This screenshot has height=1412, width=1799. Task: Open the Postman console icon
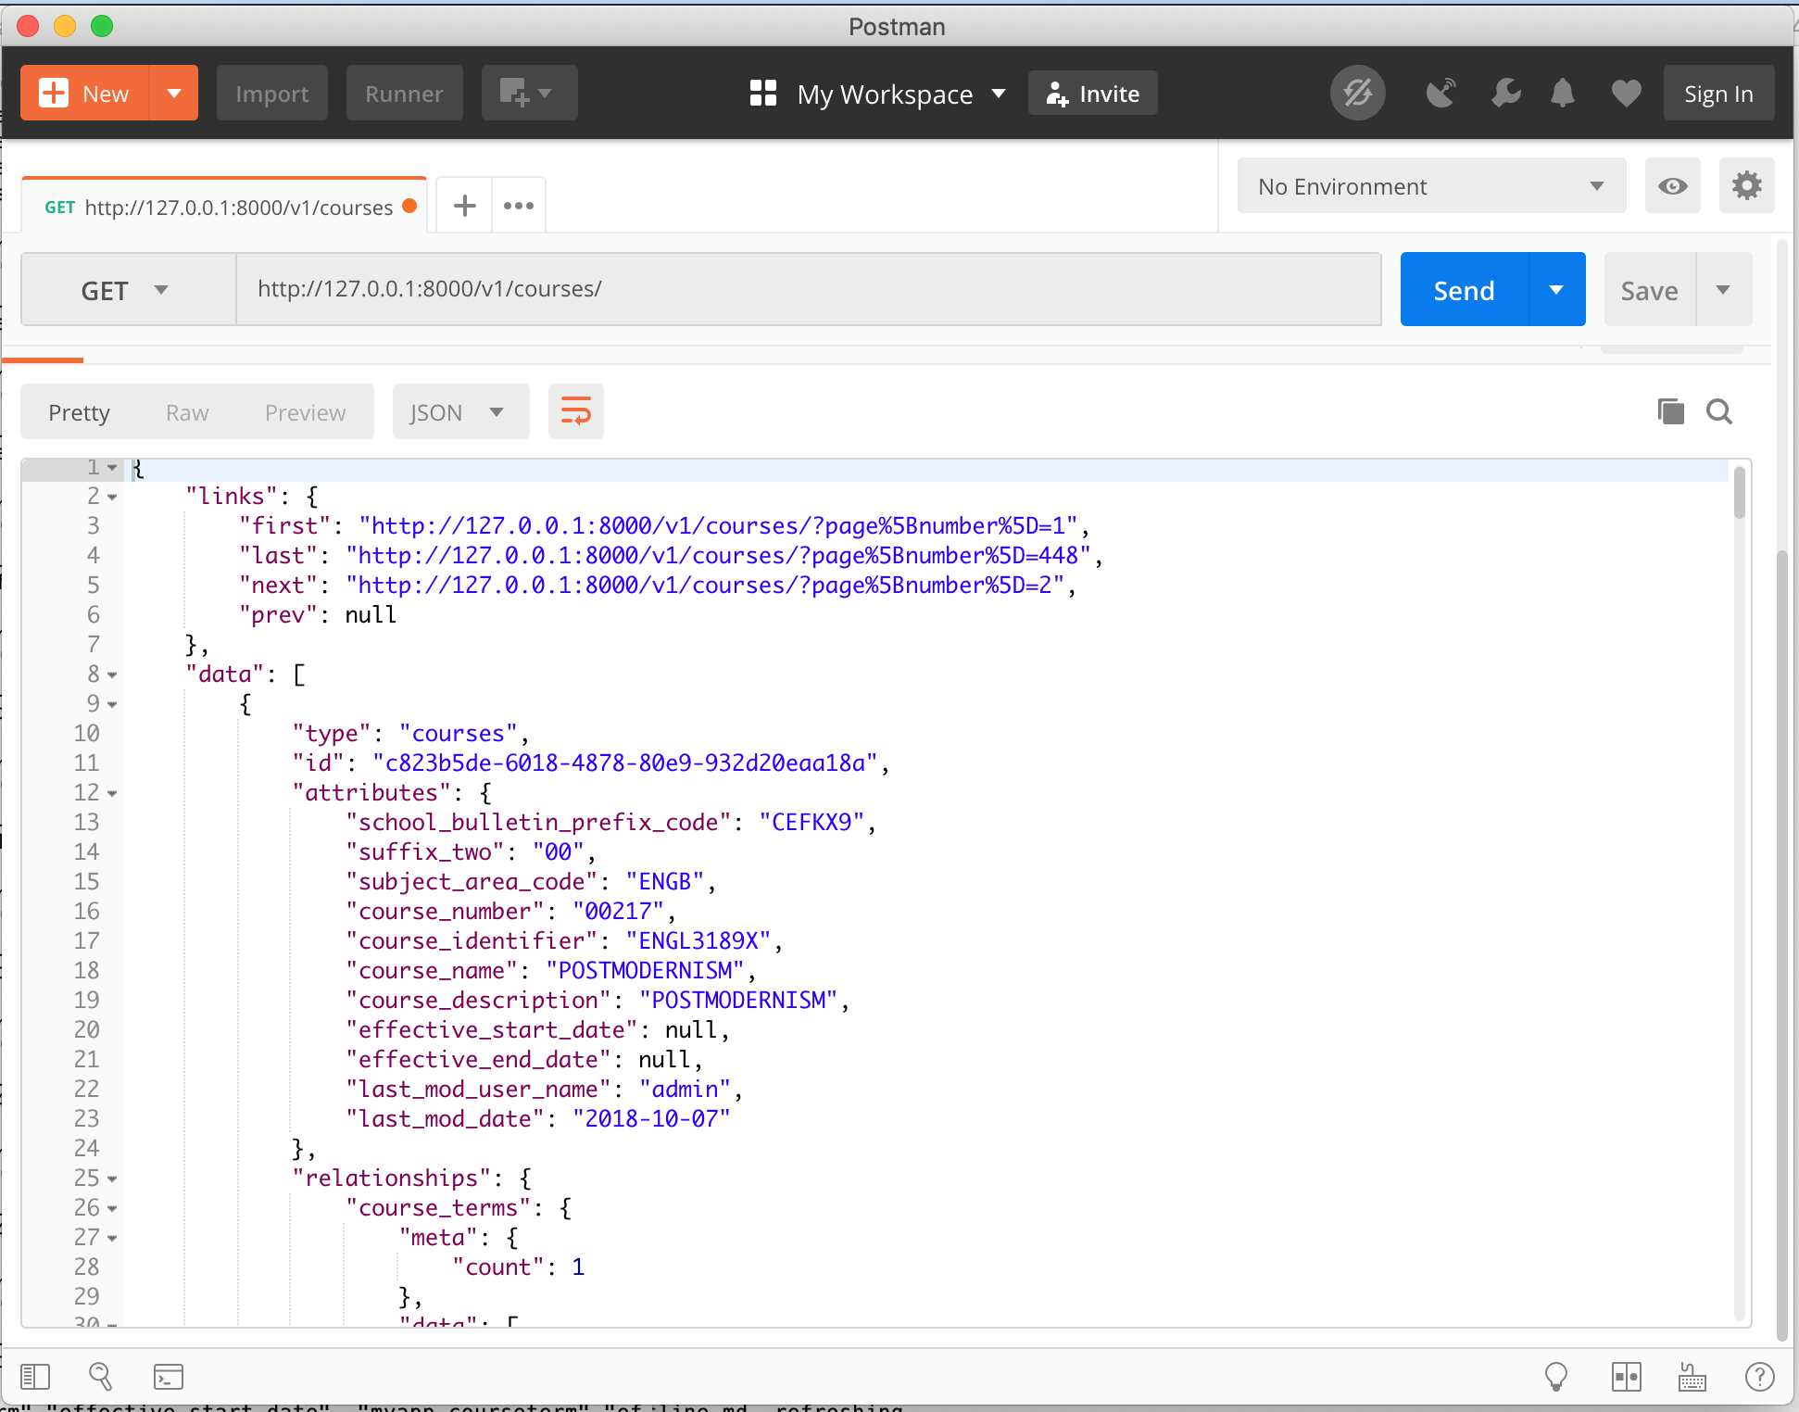click(x=169, y=1377)
